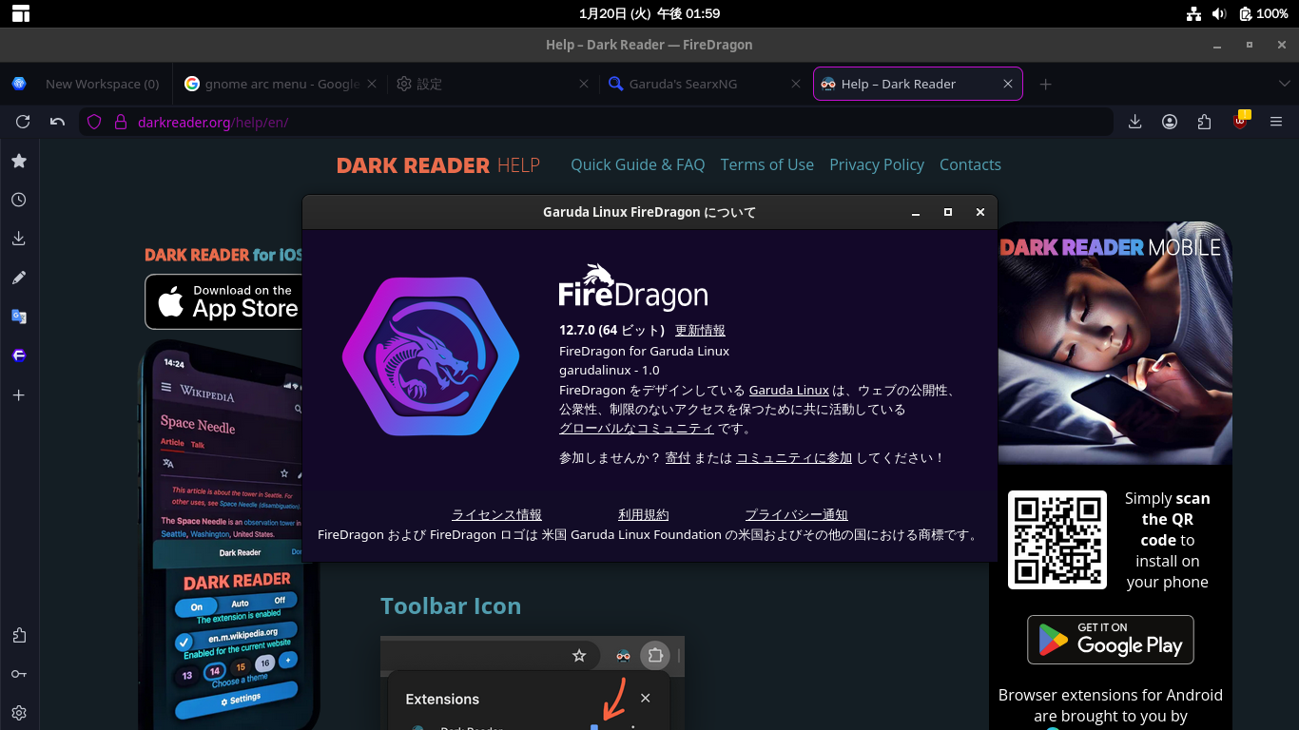The image size is (1299, 730).
Task: Close the 設定 tab
Action: [x=584, y=84]
